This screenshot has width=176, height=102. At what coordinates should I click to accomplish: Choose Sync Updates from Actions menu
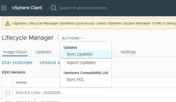coord(86,54)
